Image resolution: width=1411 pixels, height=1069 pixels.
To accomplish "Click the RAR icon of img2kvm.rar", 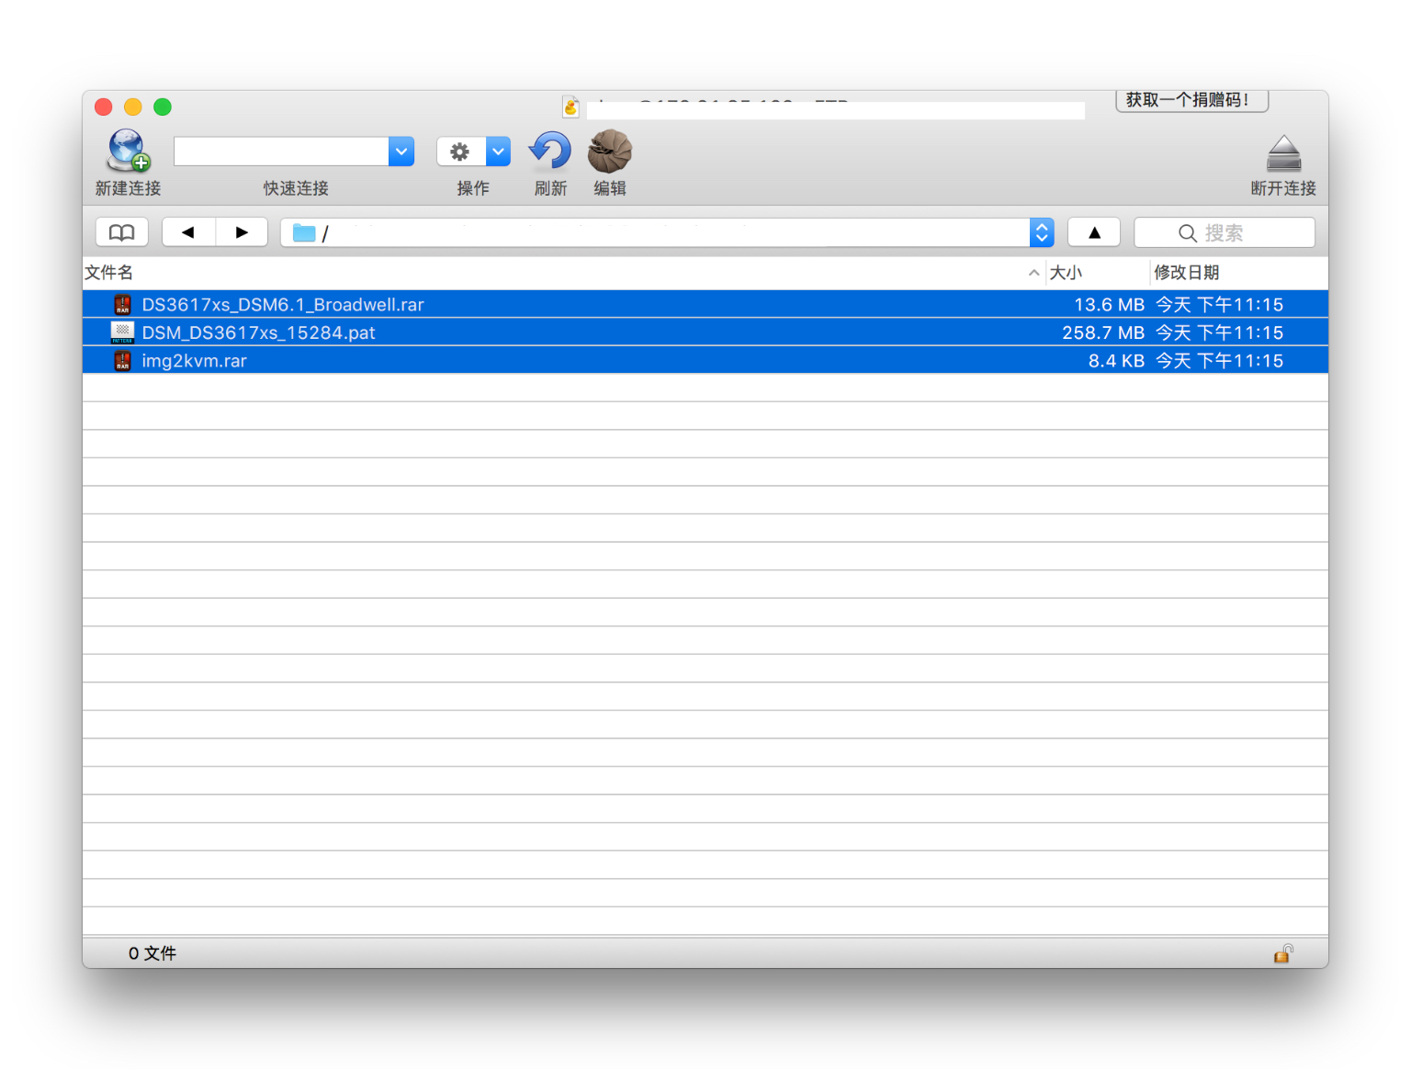I will click(122, 360).
